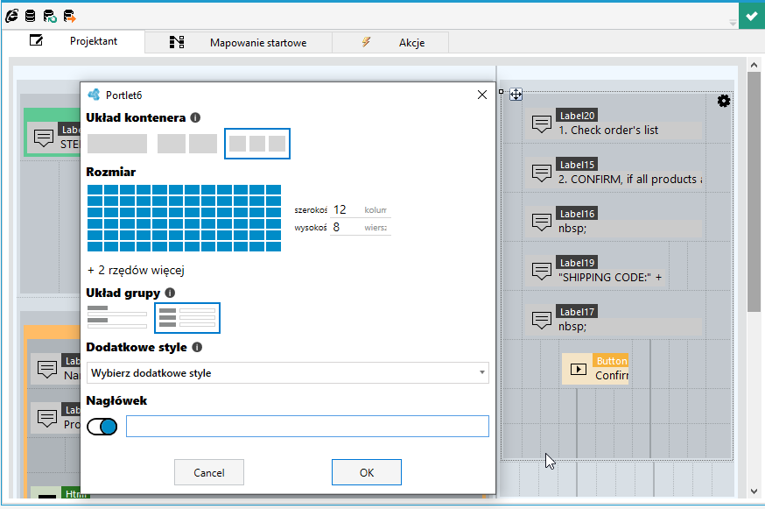The width and height of the screenshot is (765, 509).
Task: Open portlet settings gear icon
Action: [724, 101]
